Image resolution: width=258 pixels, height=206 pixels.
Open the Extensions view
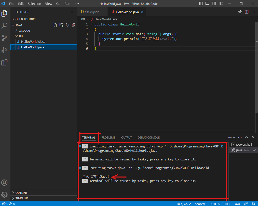point(4,62)
